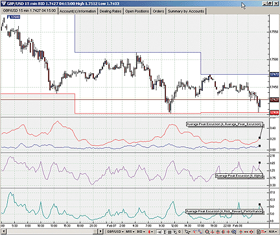The height and width of the screenshot is (235, 280).
Task: Close the GBP/USD chart window
Action: (x=275, y=3)
